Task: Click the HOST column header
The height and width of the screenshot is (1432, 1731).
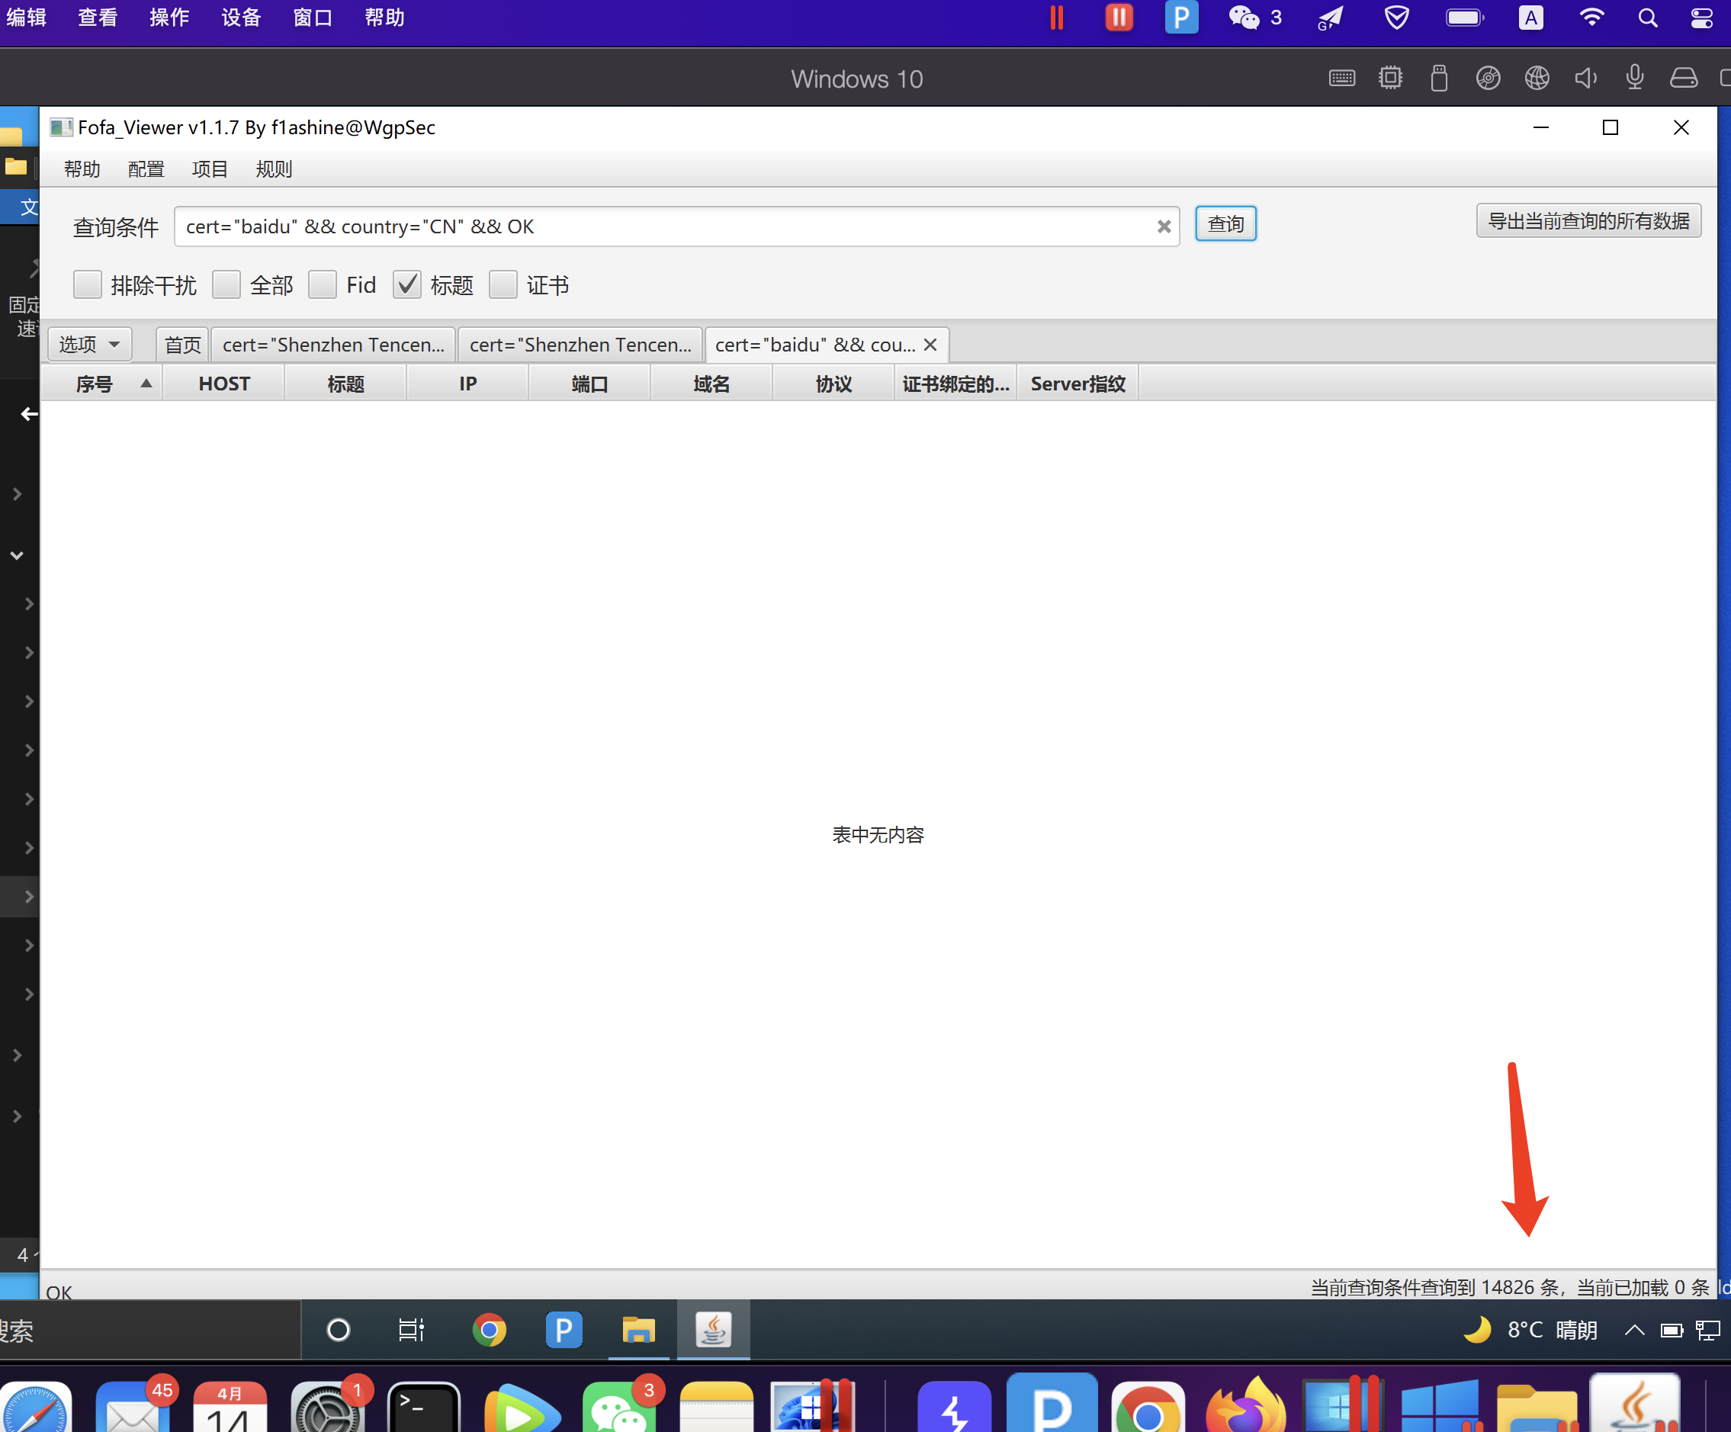Action: [x=224, y=384]
